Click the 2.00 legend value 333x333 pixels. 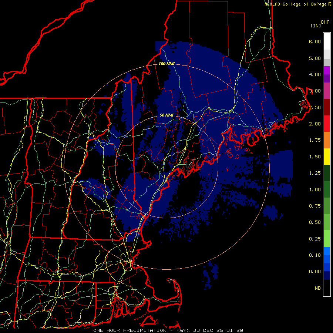[315, 124]
